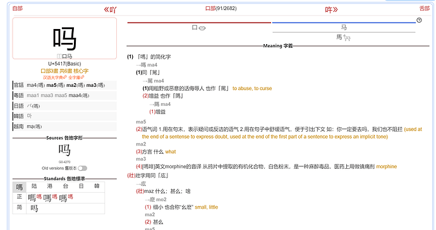The width and height of the screenshot is (436, 230).
Task: Select the 韓 column in Standards table
Action: pyautogui.click(x=97, y=186)
